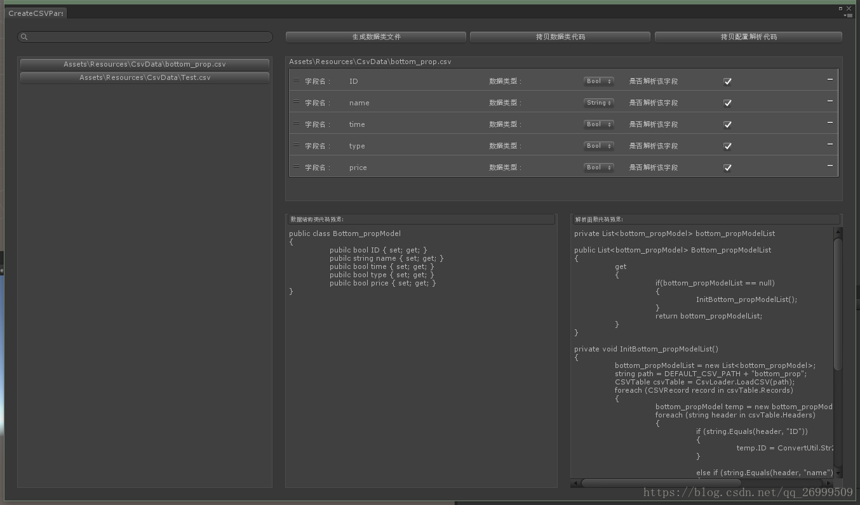The image size is (860, 505).
Task: Remove the ID field with minus icon
Action: (x=830, y=80)
